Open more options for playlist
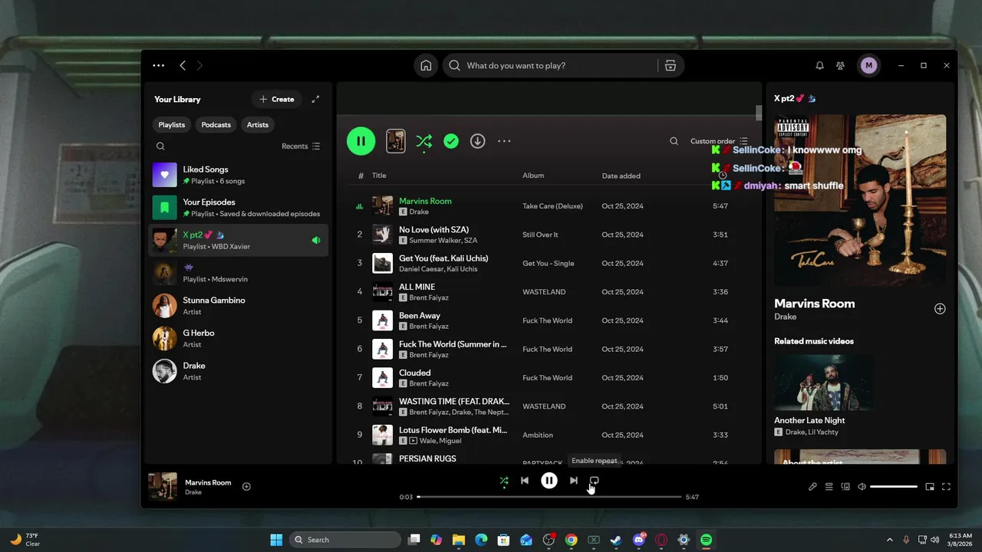 [504, 141]
